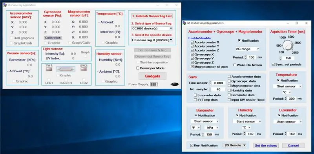Toggle Wake-On-Motion checkbox
Image resolution: width=314 pixels, height=154 pixels.
234,65
